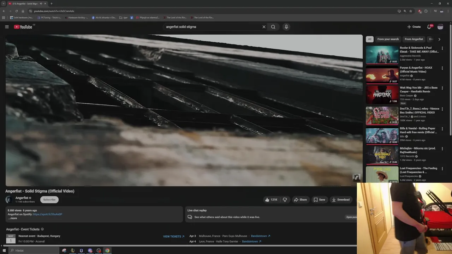Screen dimensions: 452x254
Task: Like the video with the thumbs up button
Action: pyautogui.click(x=271, y=200)
